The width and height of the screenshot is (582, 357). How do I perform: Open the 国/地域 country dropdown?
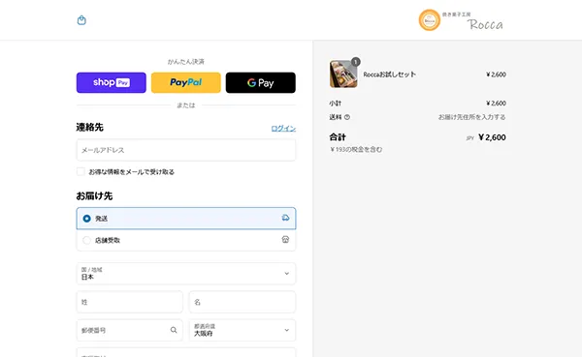pyautogui.click(x=186, y=274)
